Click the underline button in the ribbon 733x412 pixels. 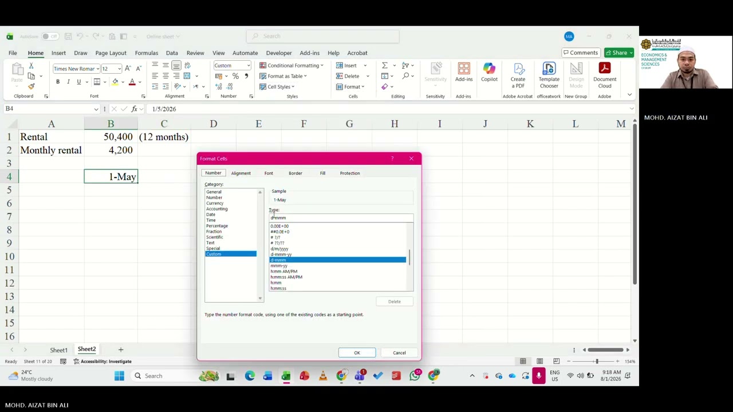[78, 82]
